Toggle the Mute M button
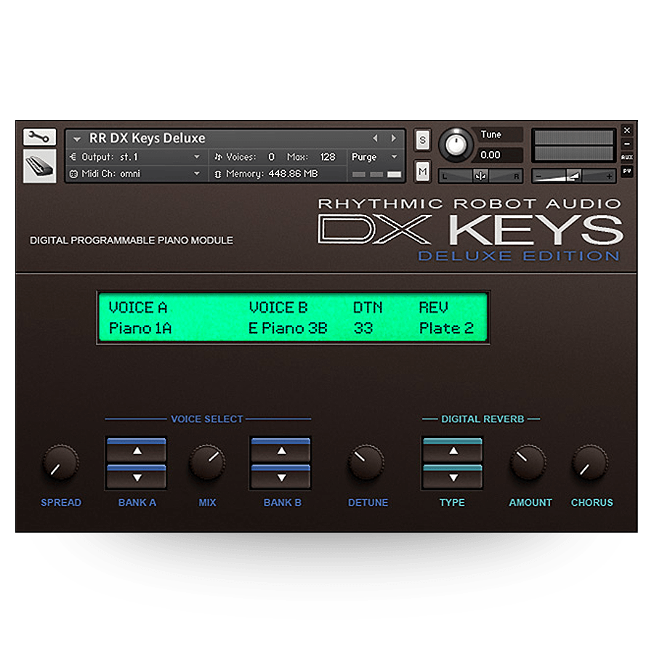The width and height of the screenshot is (654, 654). [x=422, y=171]
